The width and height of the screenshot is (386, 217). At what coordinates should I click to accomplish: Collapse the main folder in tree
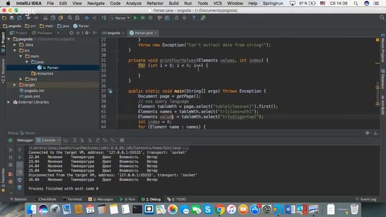point(21,56)
